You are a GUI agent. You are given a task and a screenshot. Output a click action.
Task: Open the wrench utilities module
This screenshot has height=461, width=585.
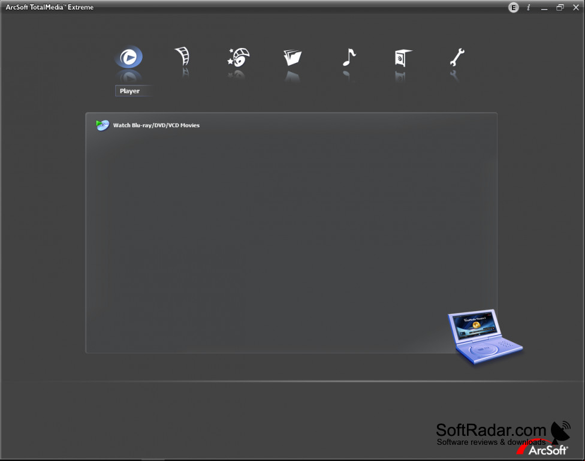pos(457,57)
